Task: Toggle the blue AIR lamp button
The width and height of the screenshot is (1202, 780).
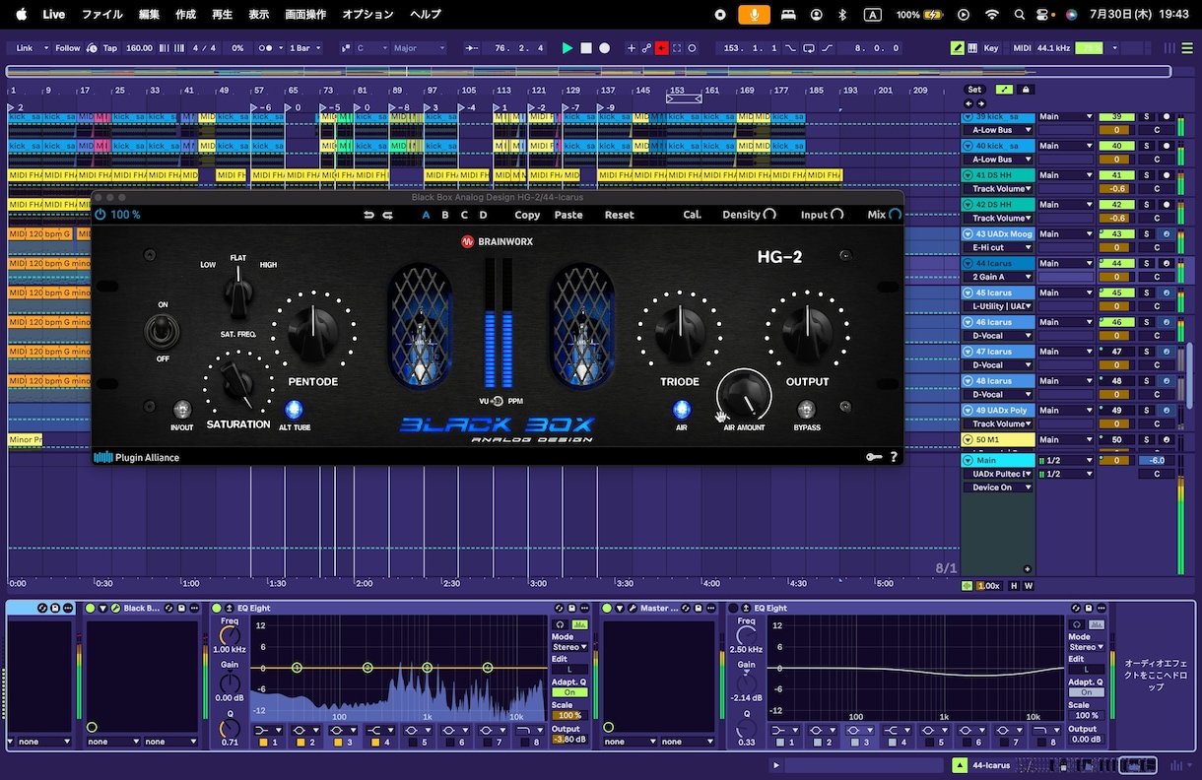Action: tap(682, 409)
